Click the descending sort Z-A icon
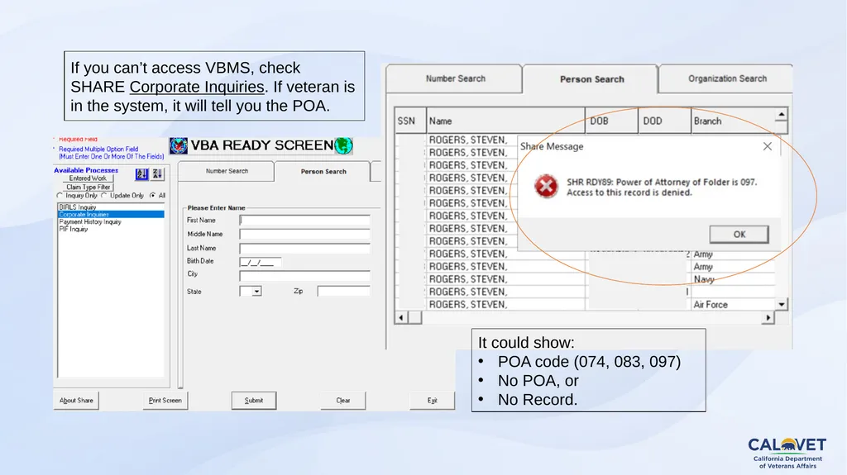This screenshot has height=475, width=847. [157, 173]
